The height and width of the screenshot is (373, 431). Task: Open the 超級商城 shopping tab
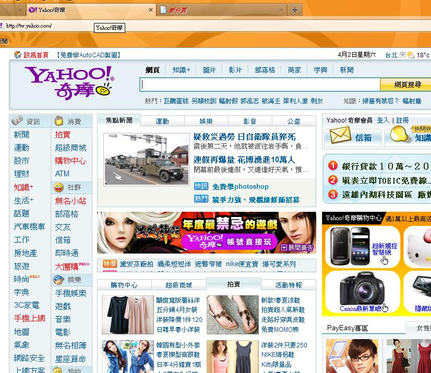coord(178,285)
